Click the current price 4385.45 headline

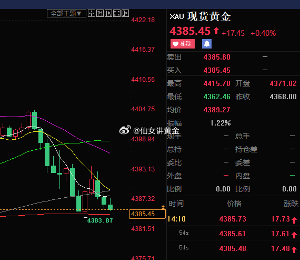190,31
